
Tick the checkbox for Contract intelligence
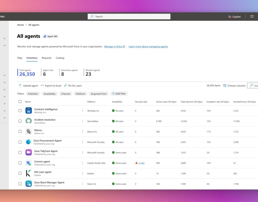tap(20, 111)
